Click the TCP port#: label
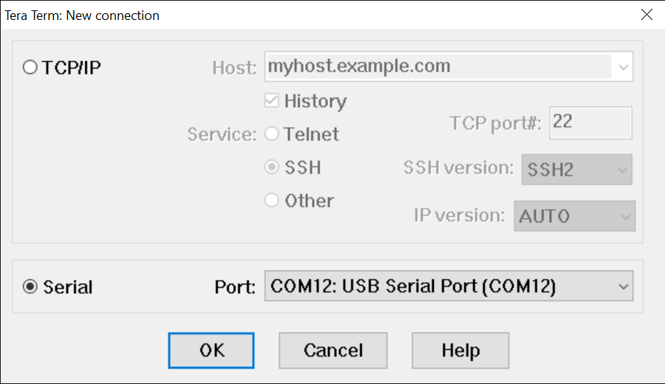The height and width of the screenshot is (384, 665). [x=496, y=123]
